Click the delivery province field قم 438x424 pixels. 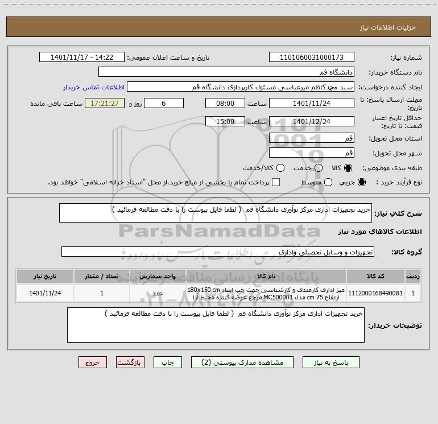[312, 138]
